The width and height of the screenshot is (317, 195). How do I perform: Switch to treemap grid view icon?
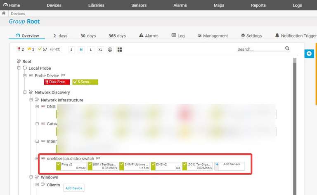(x=120, y=49)
